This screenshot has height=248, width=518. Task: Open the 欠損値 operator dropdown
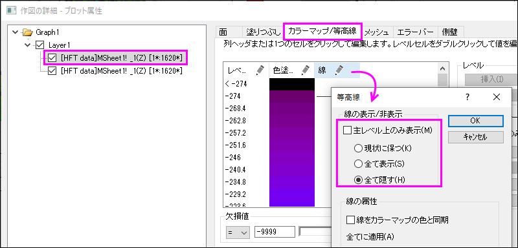pos(238,232)
